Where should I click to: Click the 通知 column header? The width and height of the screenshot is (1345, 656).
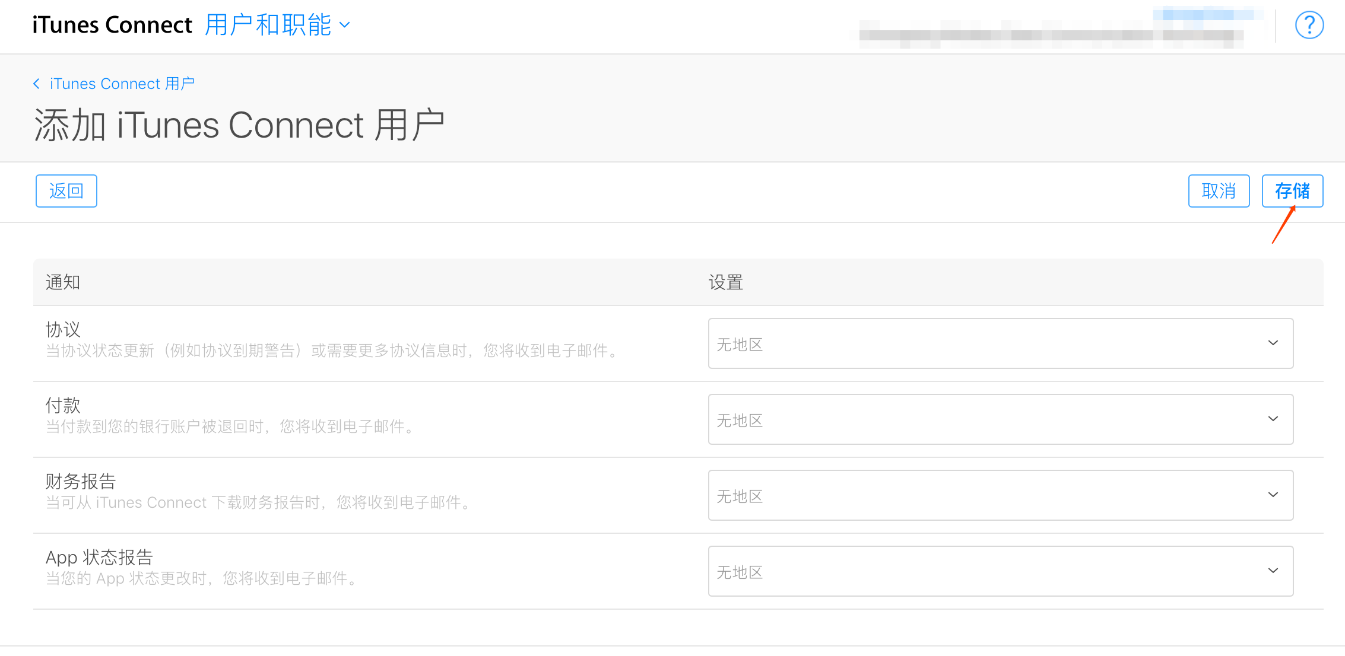click(63, 282)
